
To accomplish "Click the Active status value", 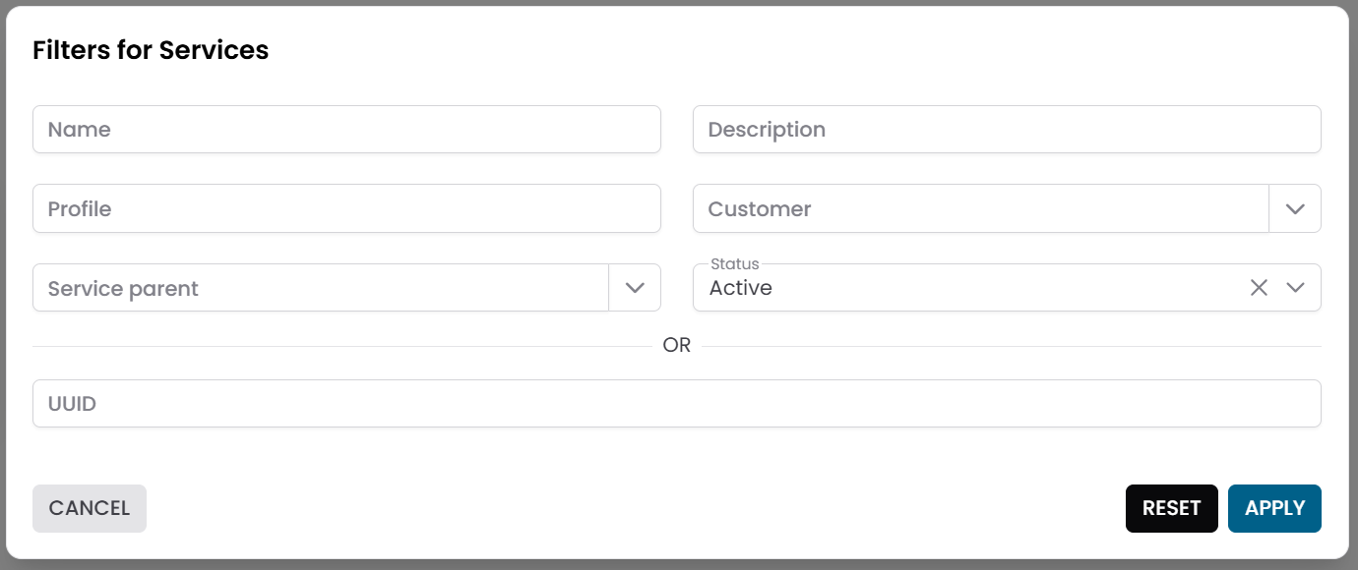I will pyautogui.click(x=739, y=287).
